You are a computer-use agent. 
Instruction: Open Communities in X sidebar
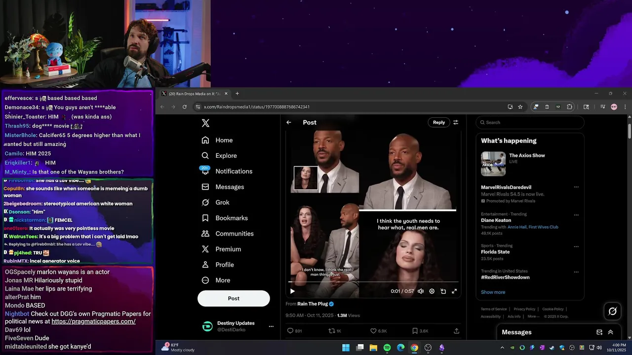(x=228, y=234)
